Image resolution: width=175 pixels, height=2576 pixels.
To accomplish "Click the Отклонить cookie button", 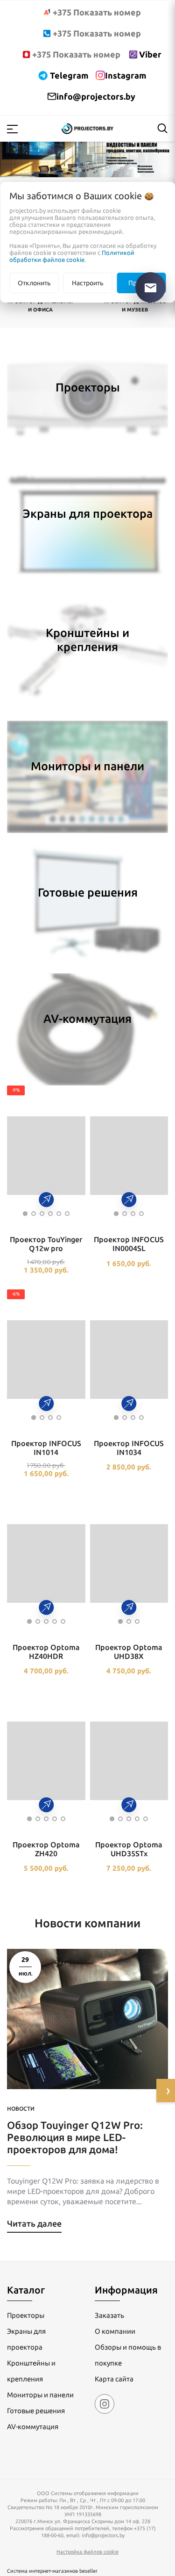I will (34, 283).
